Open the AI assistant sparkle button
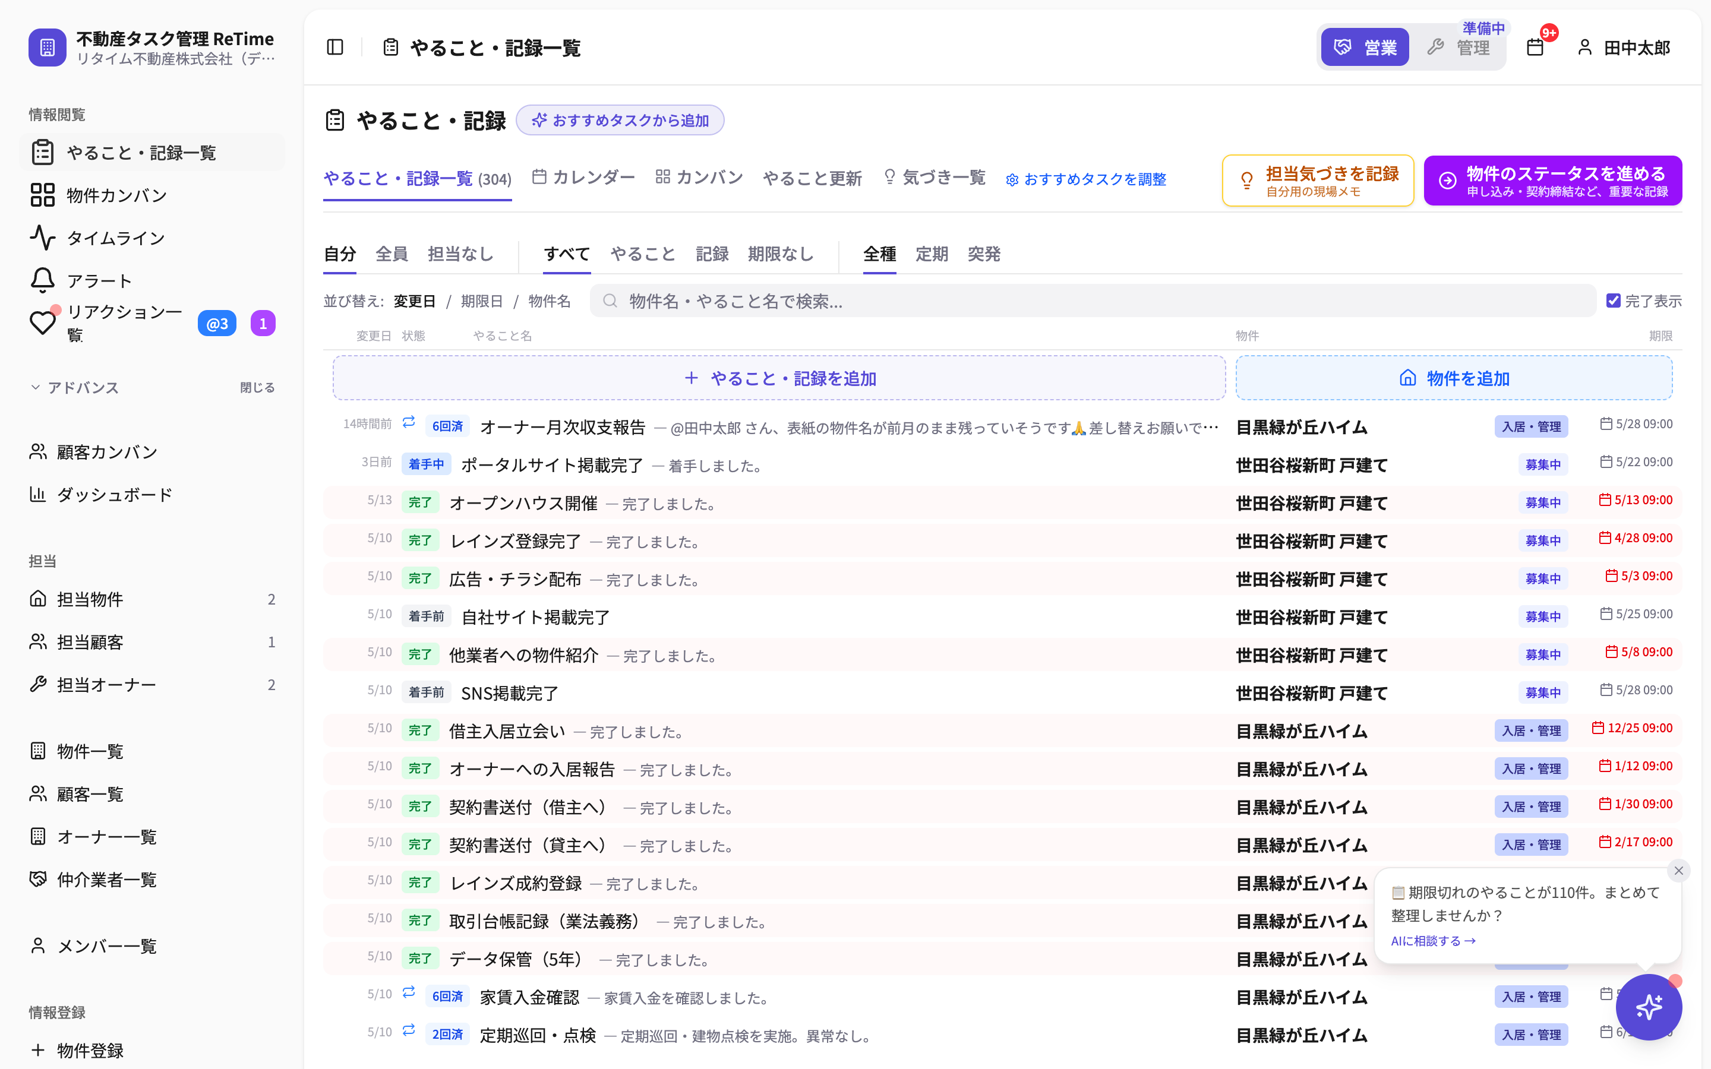This screenshot has height=1069, width=1711. (1649, 1007)
